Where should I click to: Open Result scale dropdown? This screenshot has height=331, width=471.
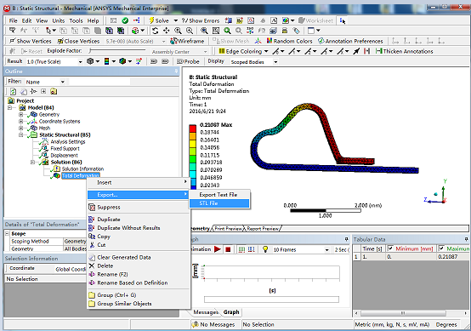pos(80,62)
